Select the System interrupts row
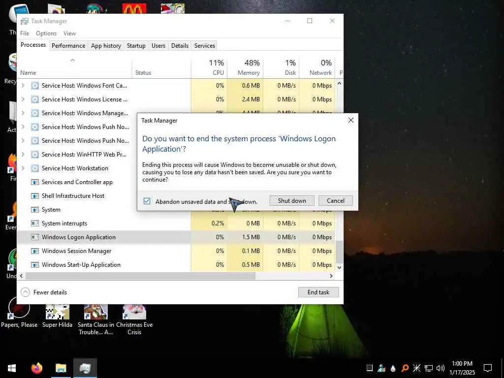The image size is (504, 378). (176, 223)
